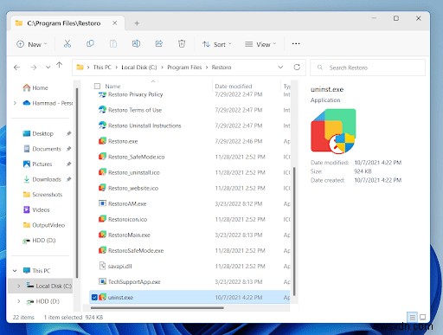Open the See more ellipsis menu
The width and height of the screenshot is (443, 335).
[296, 44]
